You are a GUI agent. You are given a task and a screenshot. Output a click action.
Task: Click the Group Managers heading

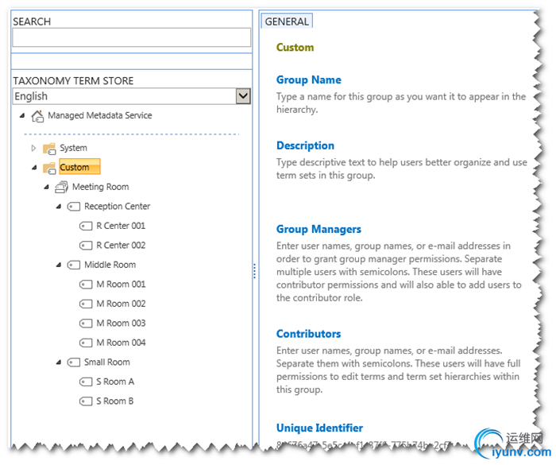(319, 229)
